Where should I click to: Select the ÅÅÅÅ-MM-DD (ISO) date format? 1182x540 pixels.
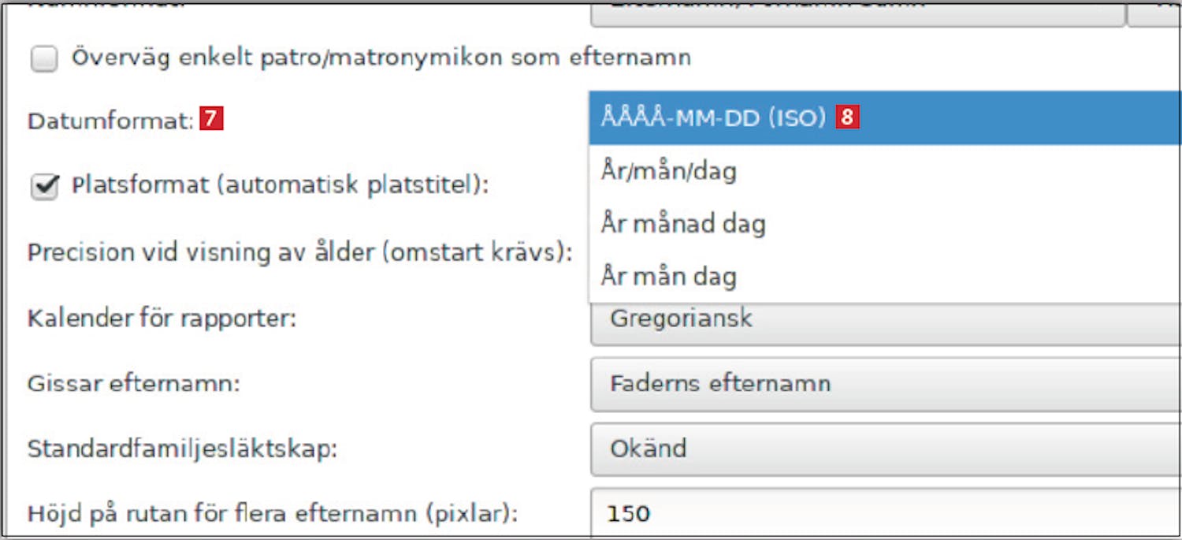712,117
